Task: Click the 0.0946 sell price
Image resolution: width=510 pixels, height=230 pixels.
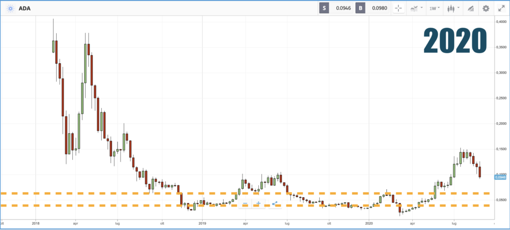Action: tap(343, 8)
